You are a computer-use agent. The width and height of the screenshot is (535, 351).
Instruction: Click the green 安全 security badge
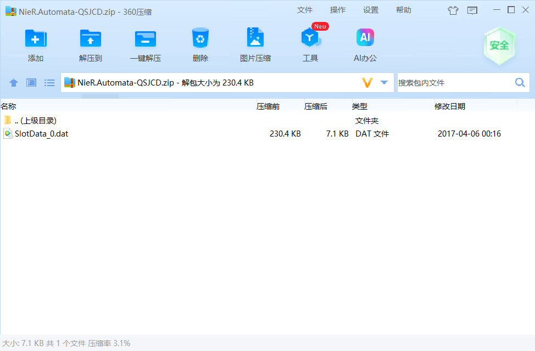pyautogui.click(x=499, y=46)
